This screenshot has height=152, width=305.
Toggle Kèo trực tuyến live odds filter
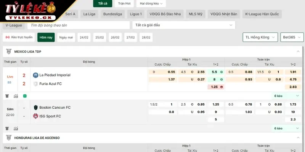tap(19, 37)
